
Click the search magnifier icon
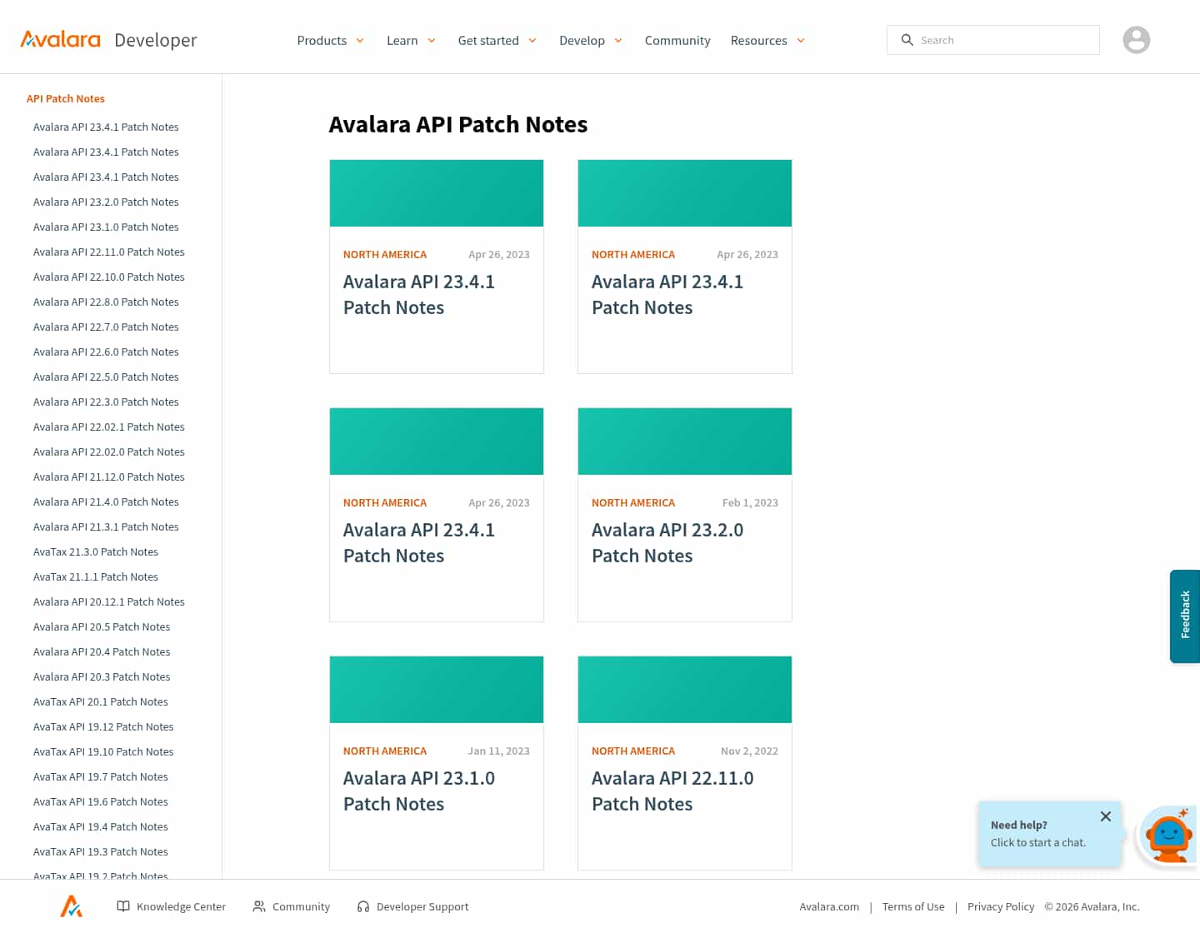point(907,40)
